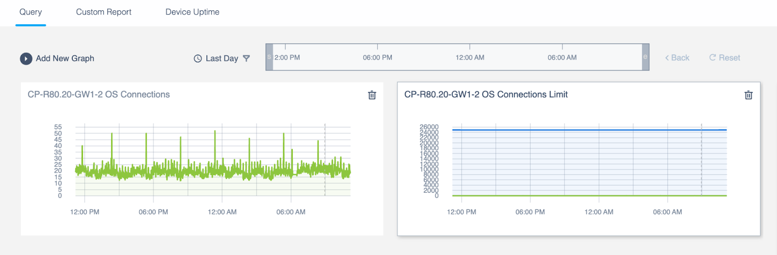Click the time range slider start handle
Screen dimensions: 777x255
tap(270, 57)
